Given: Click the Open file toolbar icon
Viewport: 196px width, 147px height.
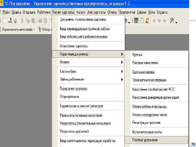Looking at the screenshot, I should (x=10, y=20).
